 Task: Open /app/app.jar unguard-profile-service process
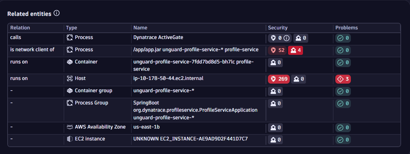[x=196, y=50]
